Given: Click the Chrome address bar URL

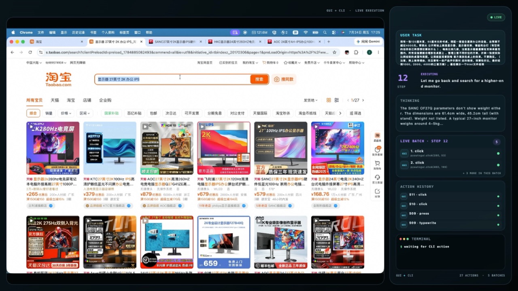Looking at the screenshot, I should tap(187, 52).
